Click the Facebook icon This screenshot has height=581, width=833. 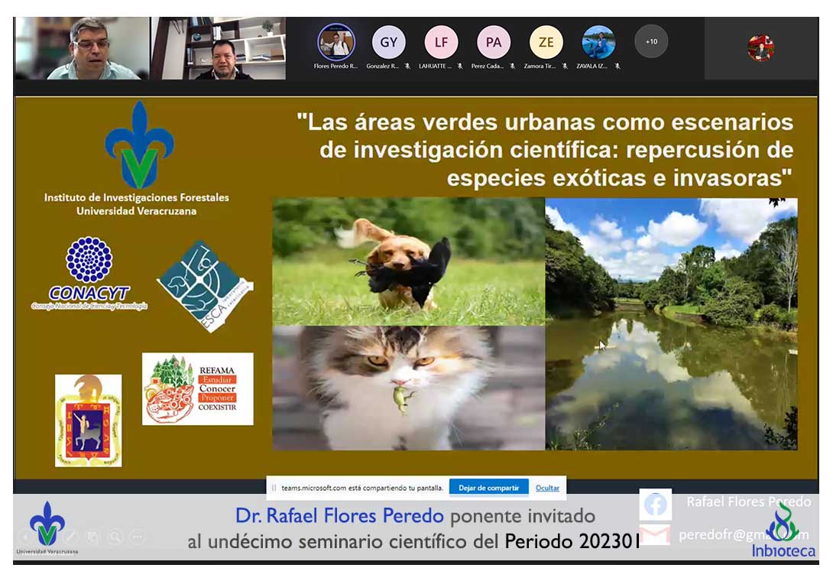(655, 505)
